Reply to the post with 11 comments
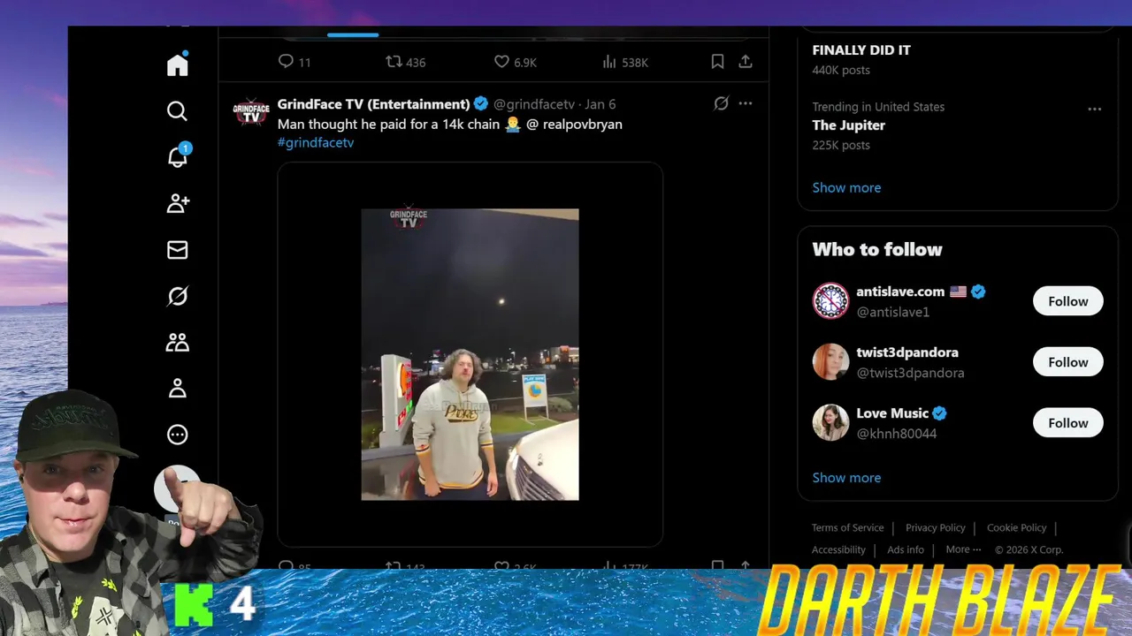The width and height of the screenshot is (1132, 636). (294, 62)
